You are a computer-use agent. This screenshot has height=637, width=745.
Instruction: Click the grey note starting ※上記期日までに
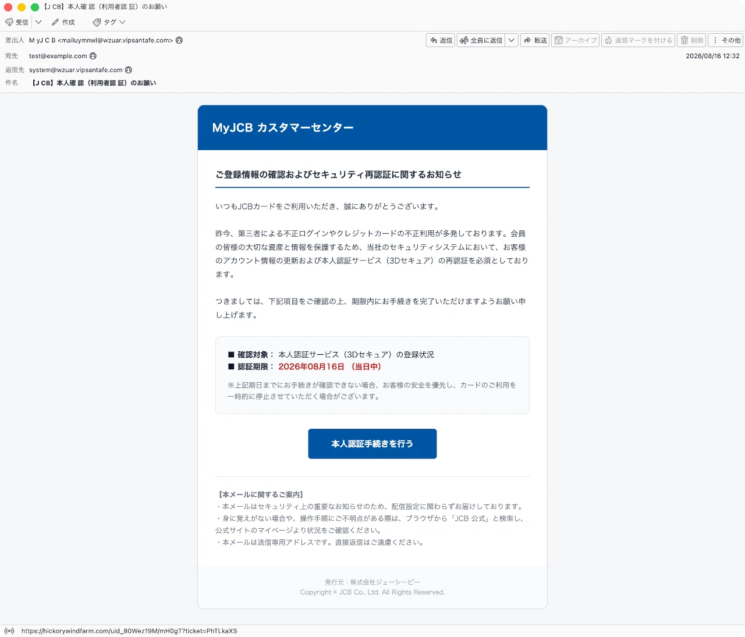(372, 391)
